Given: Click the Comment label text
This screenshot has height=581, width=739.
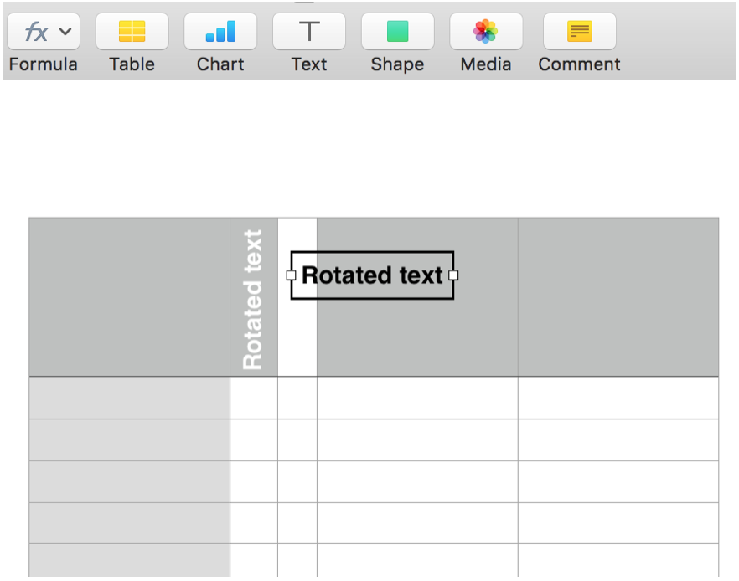Looking at the screenshot, I should 579,64.
